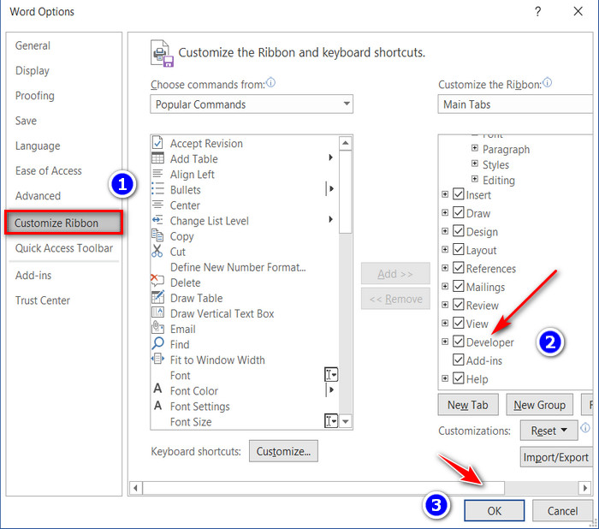Select the Customize Ribbon category
599x529 pixels.
[64, 223]
